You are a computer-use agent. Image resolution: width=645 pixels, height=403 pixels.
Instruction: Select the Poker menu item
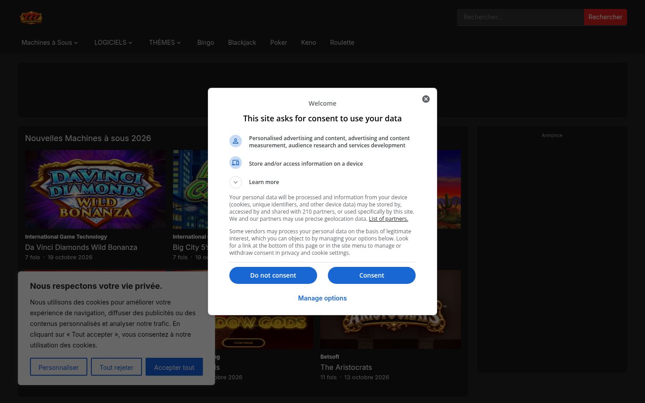pos(279,43)
